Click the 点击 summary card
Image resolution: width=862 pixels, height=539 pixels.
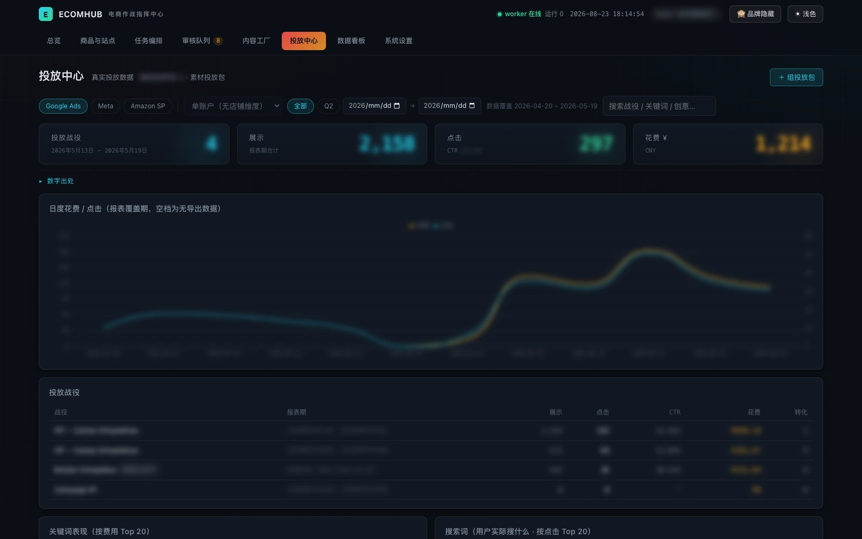[530, 144]
